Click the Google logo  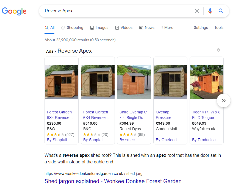click(14, 11)
